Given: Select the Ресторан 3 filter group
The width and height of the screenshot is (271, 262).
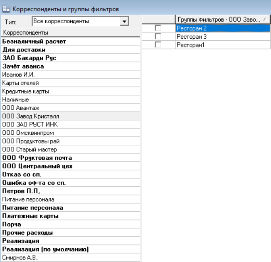Looking at the screenshot, I should click(191, 37).
